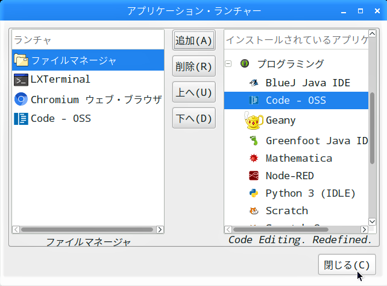Select Code - OSS text in the launcher list
This screenshot has height=286, width=387.
(61, 119)
